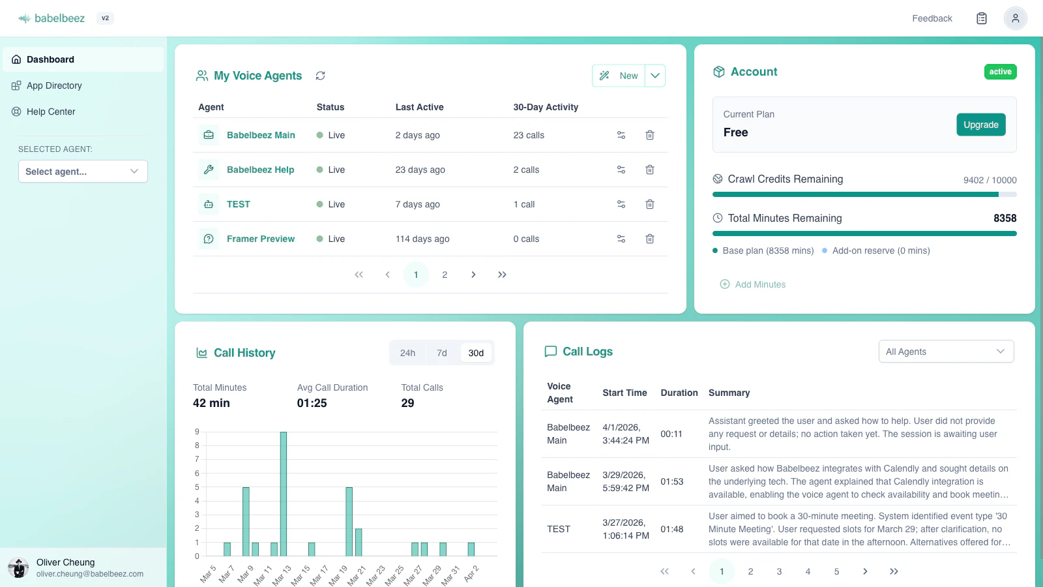This screenshot has width=1043, height=587.
Task: Click the Feedback link
Action: [x=932, y=18]
